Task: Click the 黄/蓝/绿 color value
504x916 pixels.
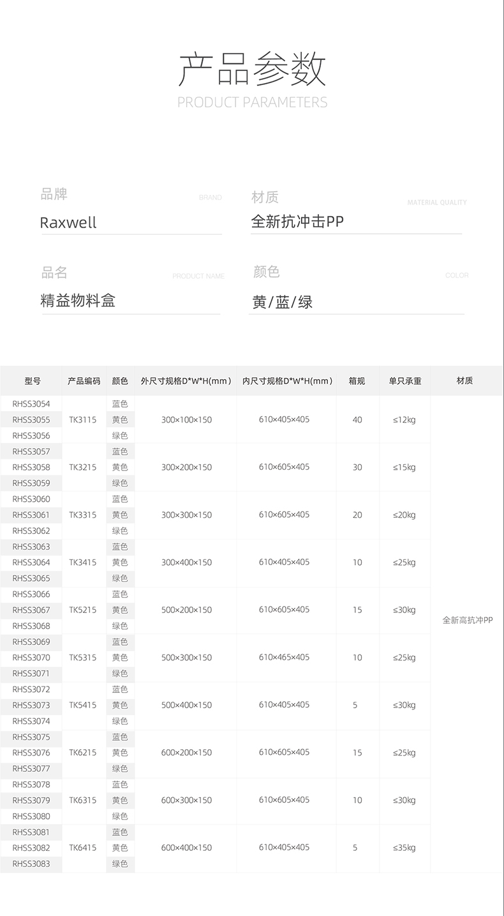Action: click(x=282, y=302)
